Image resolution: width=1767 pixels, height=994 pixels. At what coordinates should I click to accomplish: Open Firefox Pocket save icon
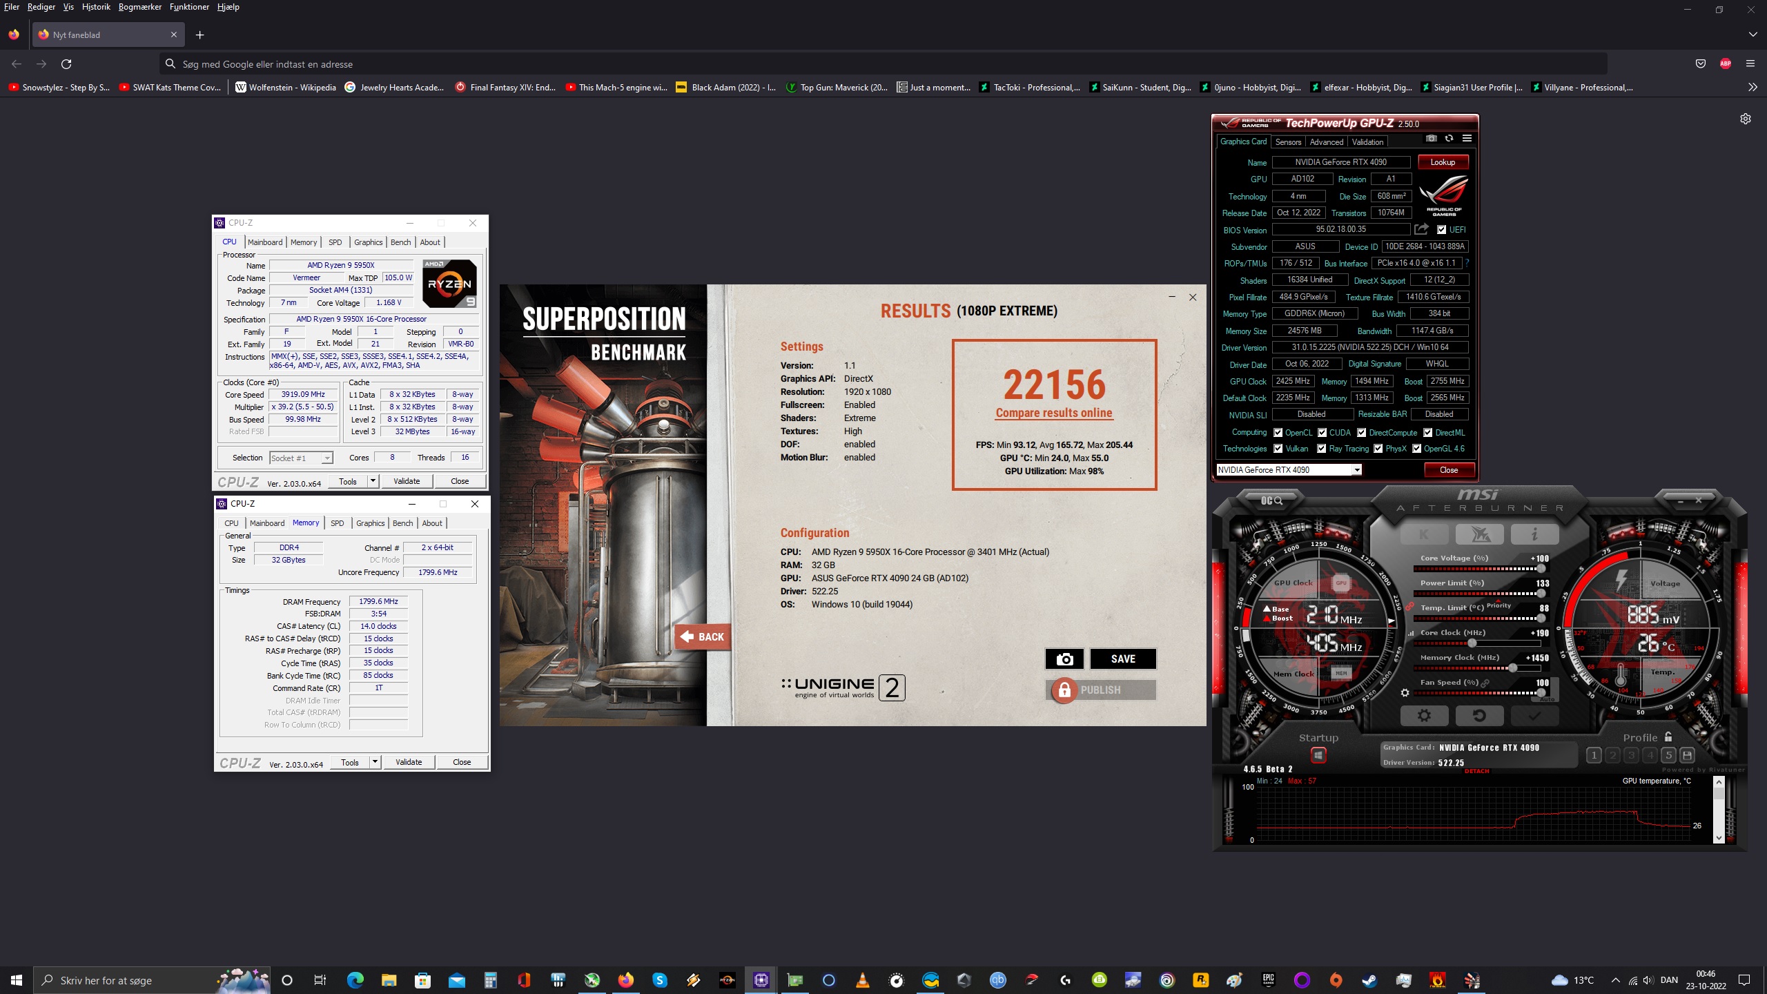point(1701,64)
